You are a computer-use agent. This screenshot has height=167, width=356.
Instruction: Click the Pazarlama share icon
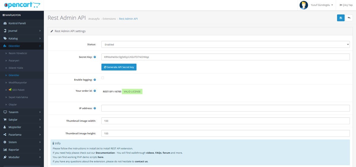point(5,135)
